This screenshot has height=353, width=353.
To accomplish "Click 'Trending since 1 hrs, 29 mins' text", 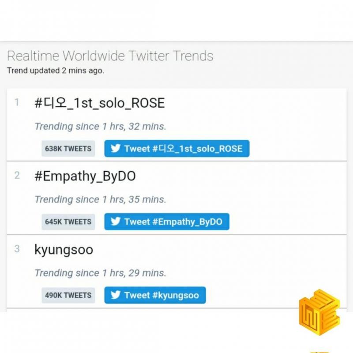I will point(100,273).
